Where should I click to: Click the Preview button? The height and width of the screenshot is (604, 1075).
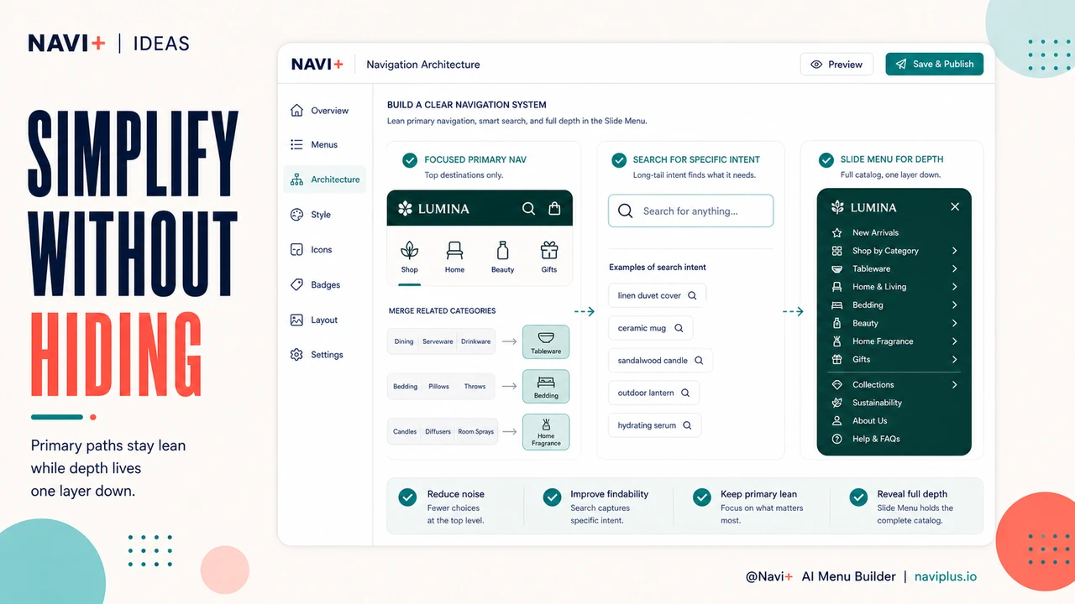click(836, 65)
